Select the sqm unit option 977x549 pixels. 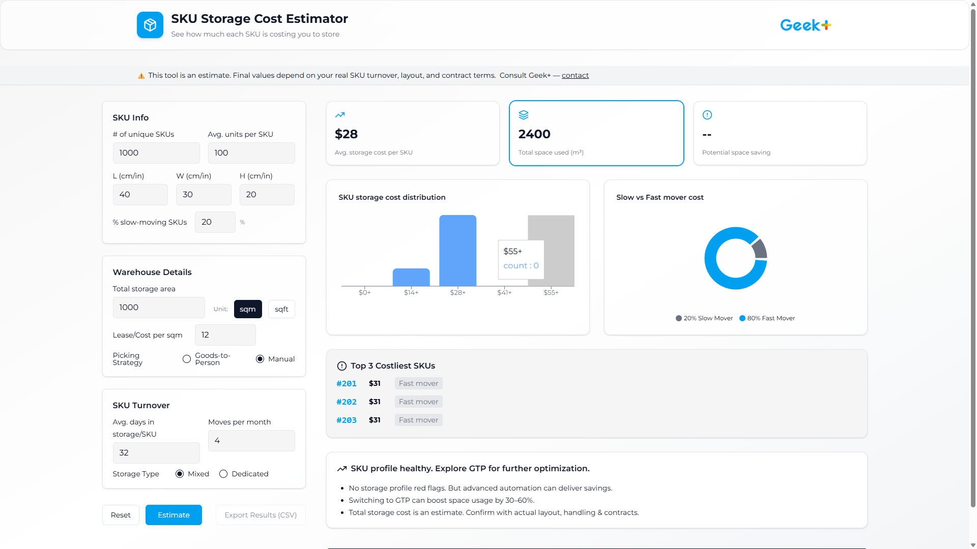(x=248, y=309)
